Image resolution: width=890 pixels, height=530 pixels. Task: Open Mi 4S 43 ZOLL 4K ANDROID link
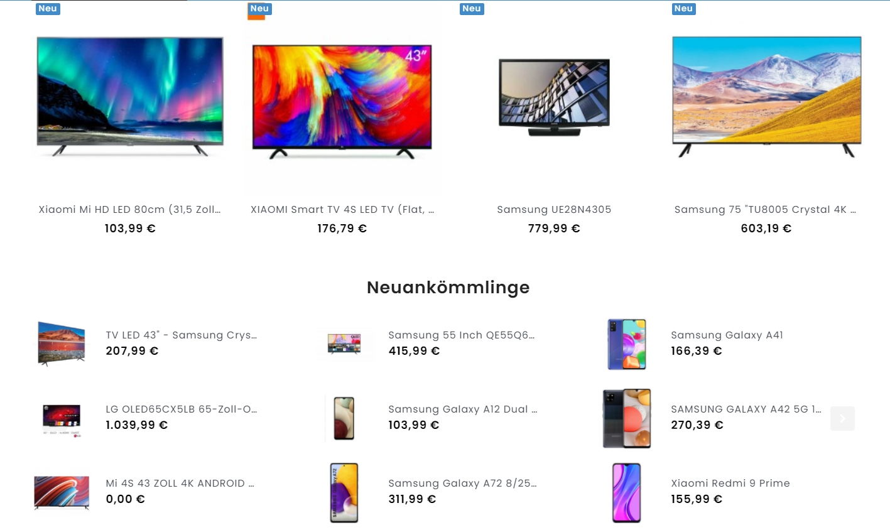pyautogui.click(x=180, y=484)
